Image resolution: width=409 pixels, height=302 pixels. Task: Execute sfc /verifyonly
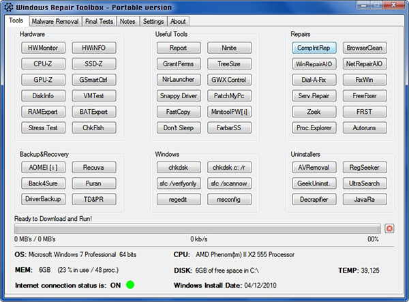tap(179, 183)
